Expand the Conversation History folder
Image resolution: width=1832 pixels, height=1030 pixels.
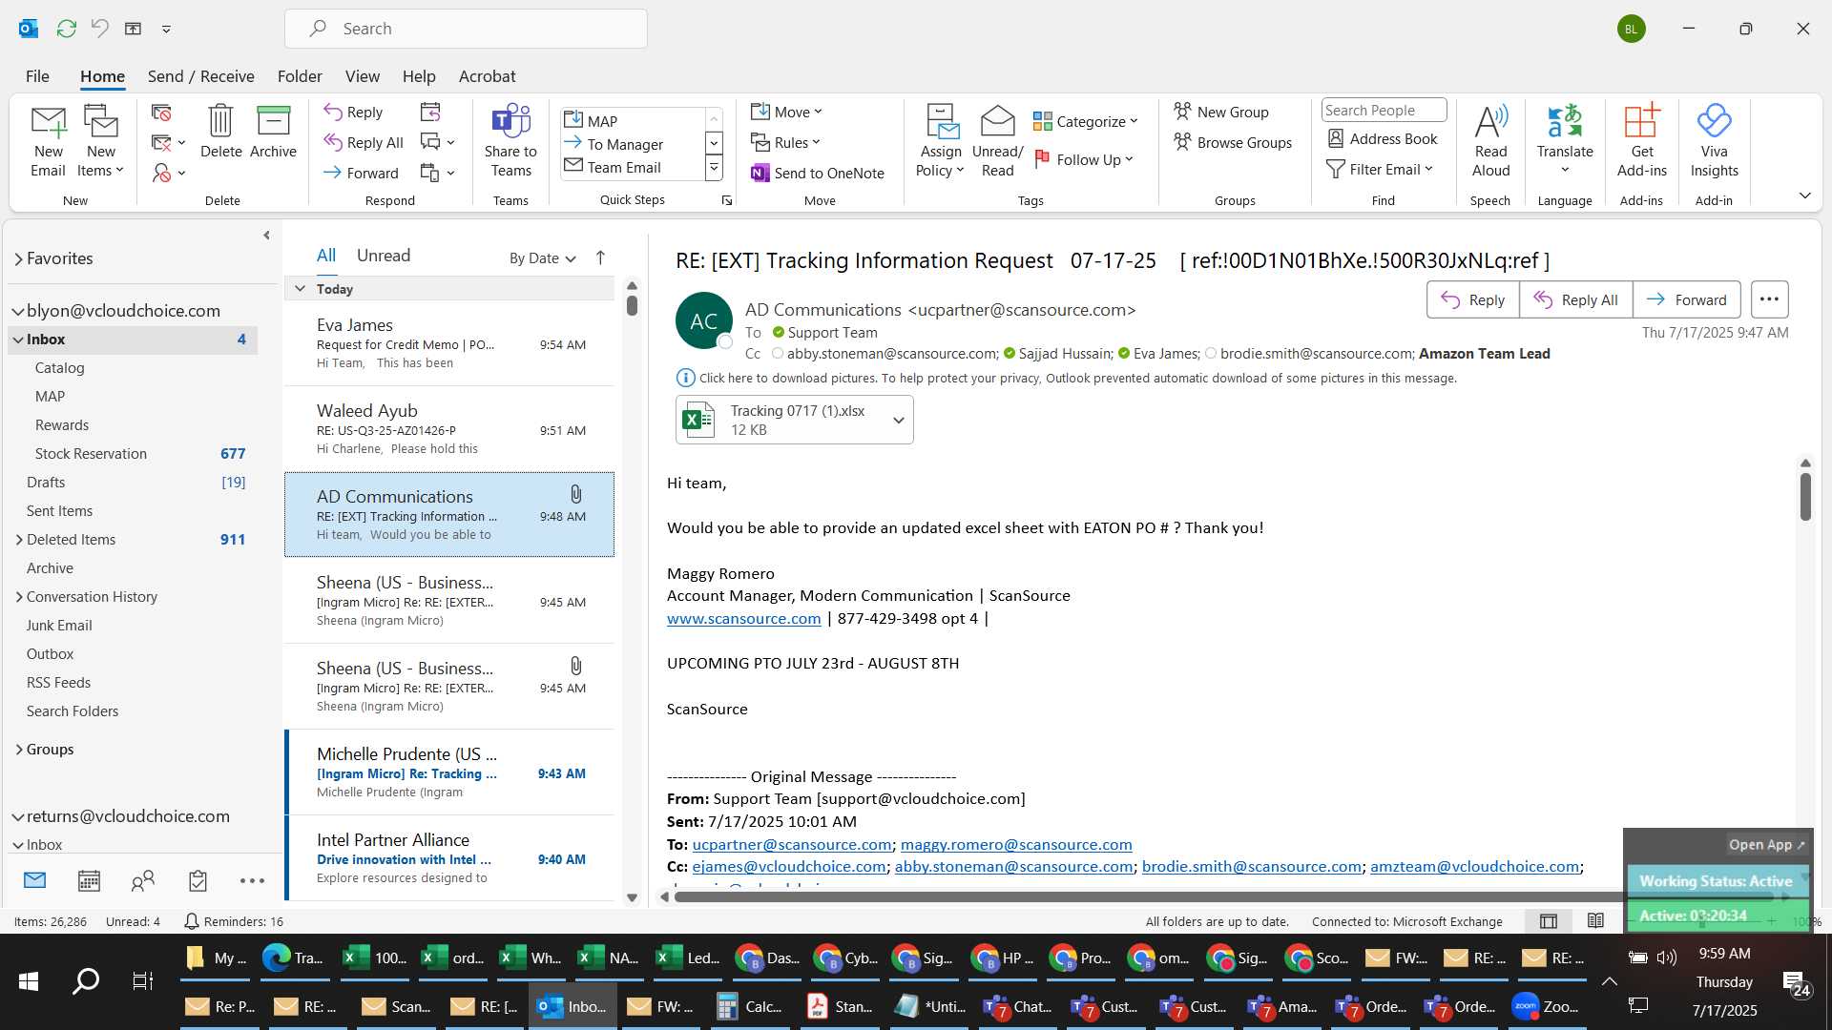[19, 597]
